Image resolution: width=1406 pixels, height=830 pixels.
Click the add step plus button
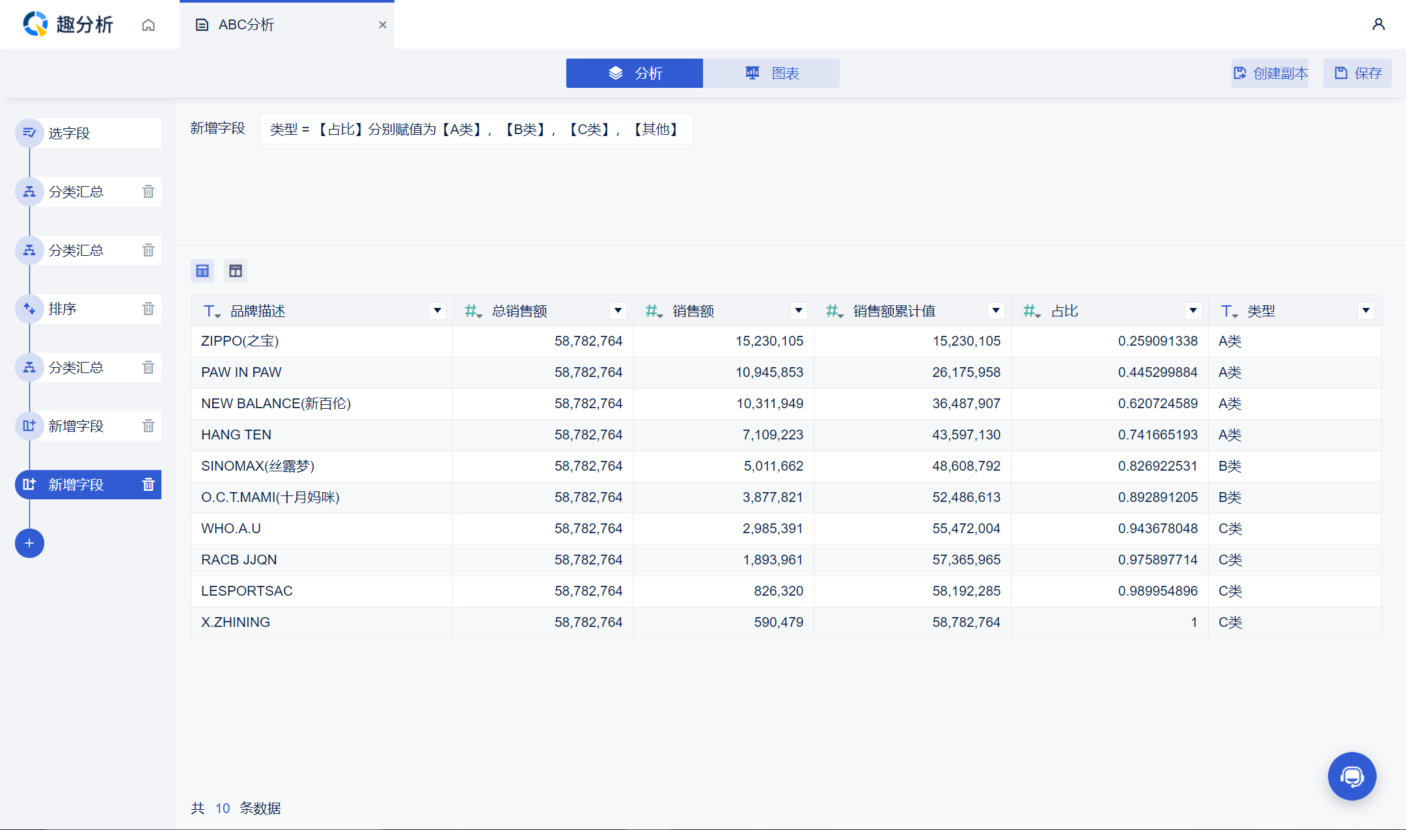pos(29,543)
